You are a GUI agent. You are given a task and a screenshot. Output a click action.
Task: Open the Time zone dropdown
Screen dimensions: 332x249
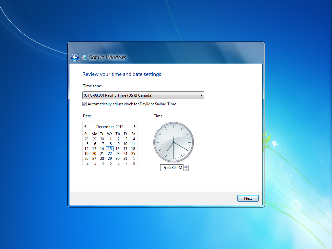(x=143, y=95)
